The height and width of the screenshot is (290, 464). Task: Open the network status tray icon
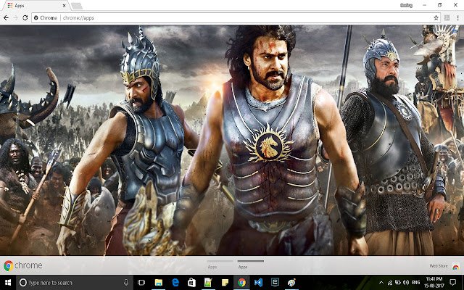pos(390,283)
